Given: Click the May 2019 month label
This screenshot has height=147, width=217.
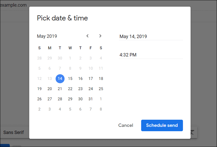Looking at the screenshot, I should pyautogui.click(x=47, y=36).
